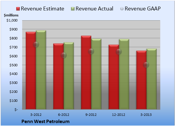
Task: Click the red Revenue Estimate legend swatch
Action: tap(18, 9)
